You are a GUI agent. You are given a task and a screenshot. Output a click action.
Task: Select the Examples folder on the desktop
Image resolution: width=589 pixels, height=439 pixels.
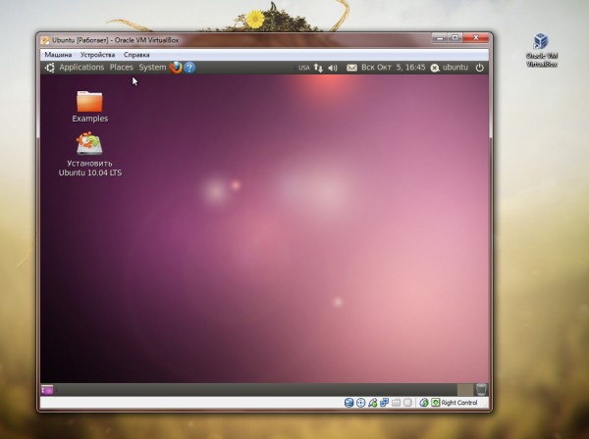(89, 107)
